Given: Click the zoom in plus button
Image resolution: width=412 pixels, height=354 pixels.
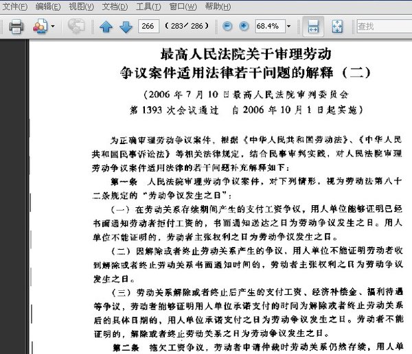Looking at the screenshot, I should tap(244, 26).
